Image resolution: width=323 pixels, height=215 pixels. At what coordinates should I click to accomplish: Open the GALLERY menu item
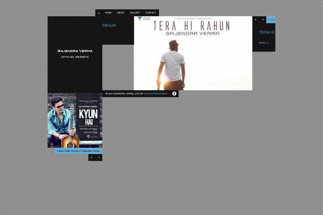(135, 13)
